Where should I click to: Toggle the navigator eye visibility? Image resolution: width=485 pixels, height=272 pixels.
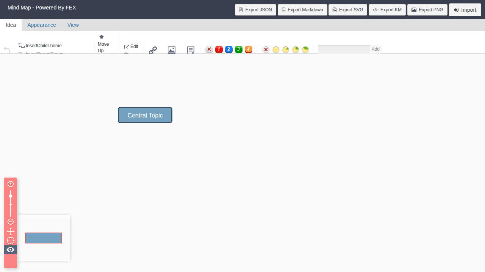(10, 250)
